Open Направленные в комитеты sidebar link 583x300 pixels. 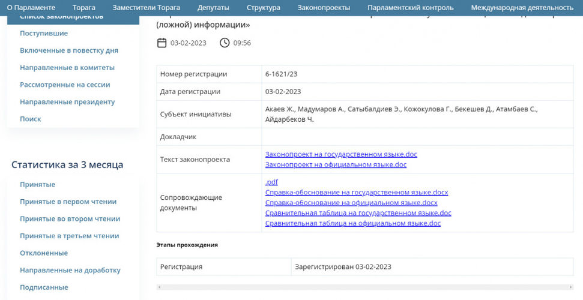[x=67, y=68]
